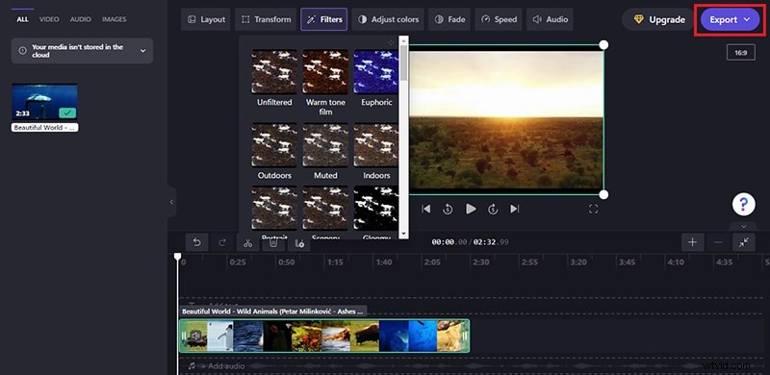The height and width of the screenshot is (375, 770).
Task: Click the filter panel scrollbar thumb
Action: (x=403, y=62)
